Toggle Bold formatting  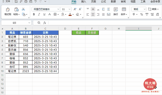(x=34, y=14)
